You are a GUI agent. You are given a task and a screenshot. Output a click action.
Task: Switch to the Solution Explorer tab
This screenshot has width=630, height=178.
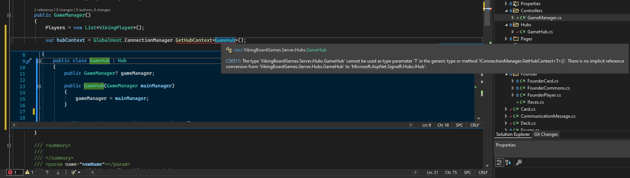[513, 134]
